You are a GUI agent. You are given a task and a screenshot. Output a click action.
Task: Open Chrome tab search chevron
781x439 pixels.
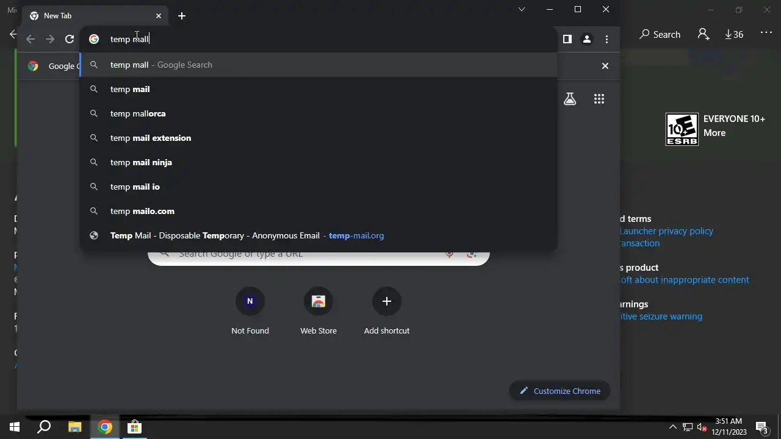[522, 9]
